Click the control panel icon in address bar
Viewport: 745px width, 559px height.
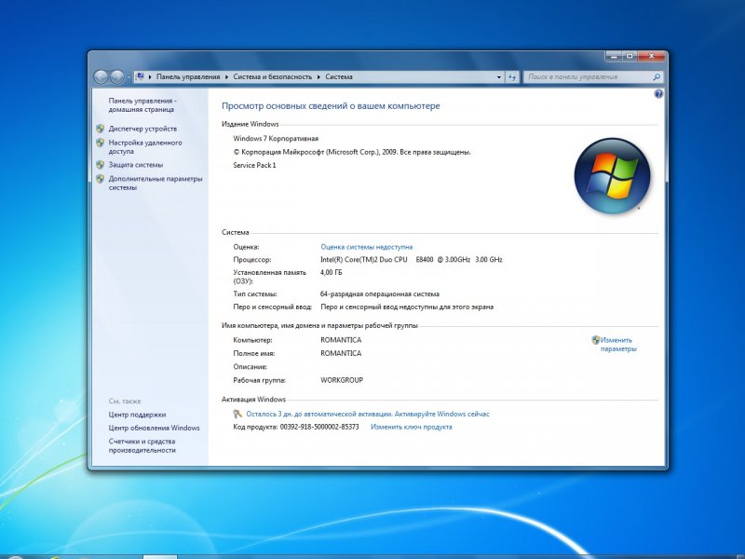(x=141, y=76)
